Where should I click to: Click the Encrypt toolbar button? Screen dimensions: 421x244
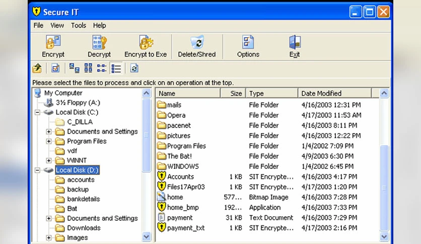[x=53, y=46]
